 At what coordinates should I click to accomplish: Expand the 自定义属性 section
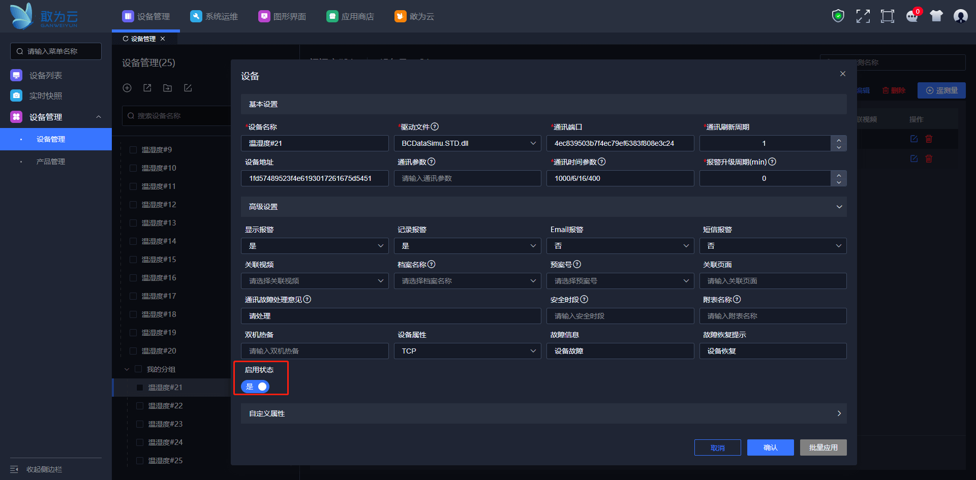click(543, 413)
